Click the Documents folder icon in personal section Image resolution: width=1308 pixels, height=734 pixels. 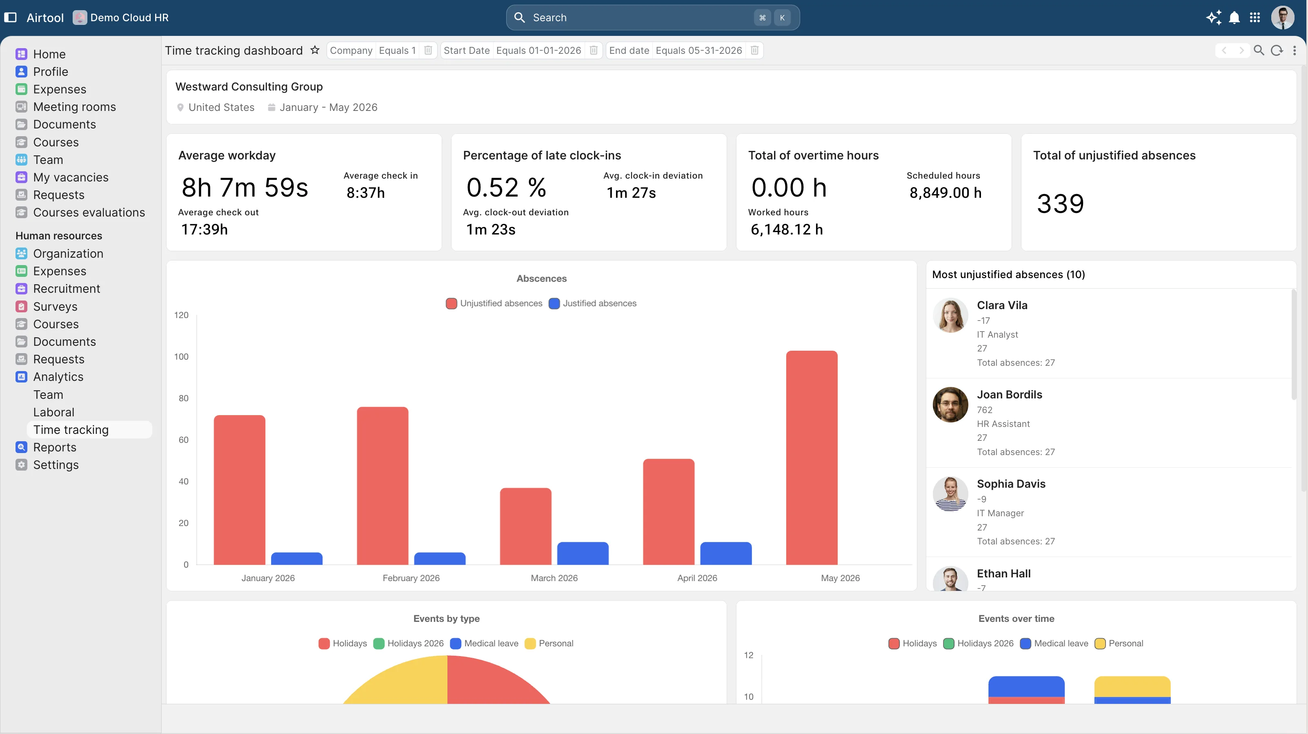[21, 124]
